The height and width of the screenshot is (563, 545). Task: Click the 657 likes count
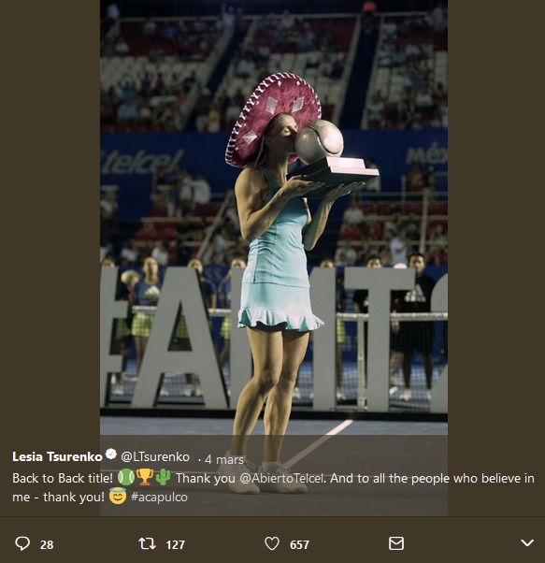tap(299, 544)
